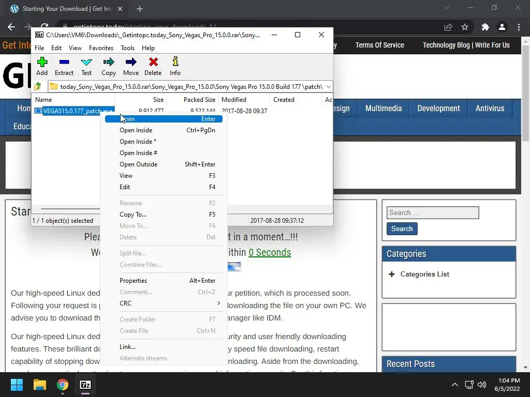Click the Chrome back arrow
This screenshot has width=530, height=397.
(x=11, y=27)
